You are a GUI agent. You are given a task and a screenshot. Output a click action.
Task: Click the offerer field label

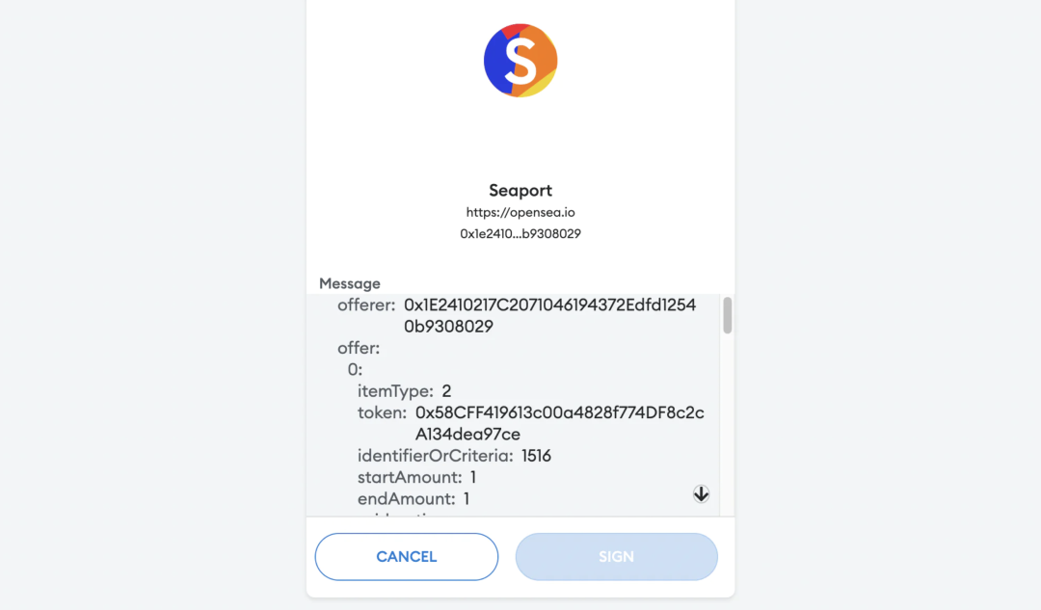(x=366, y=305)
